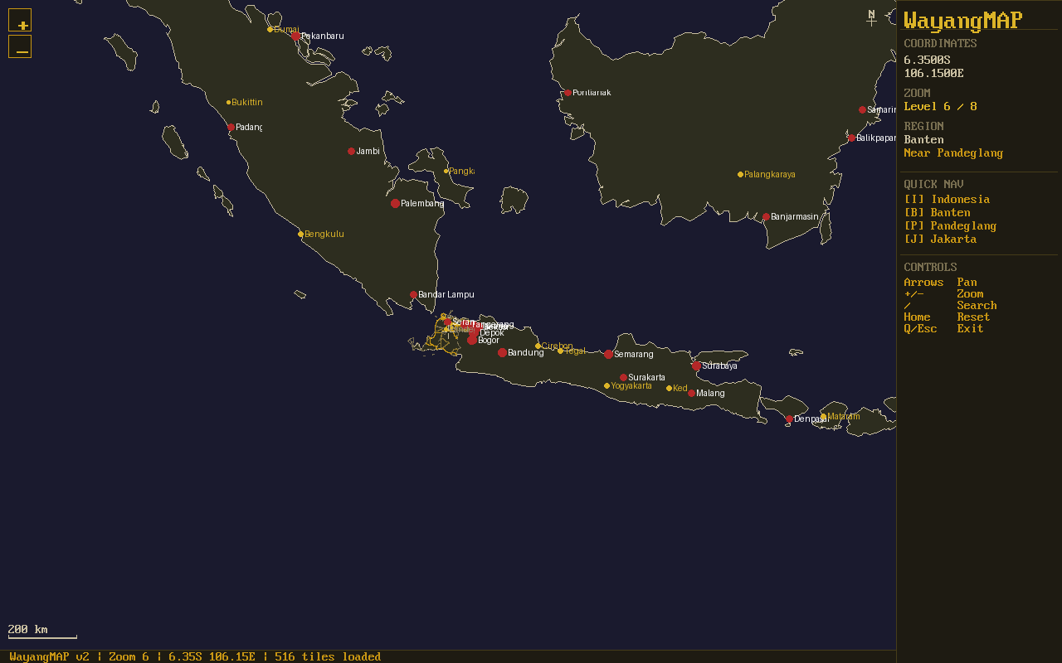This screenshot has width=1062, height=663.
Task: Click the Jambi city marker
Action: pos(350,151)
